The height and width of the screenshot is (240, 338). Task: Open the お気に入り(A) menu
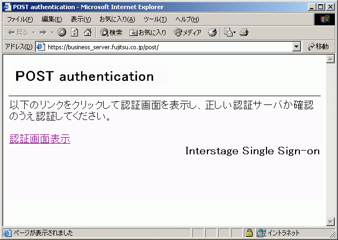pos(117,19)
